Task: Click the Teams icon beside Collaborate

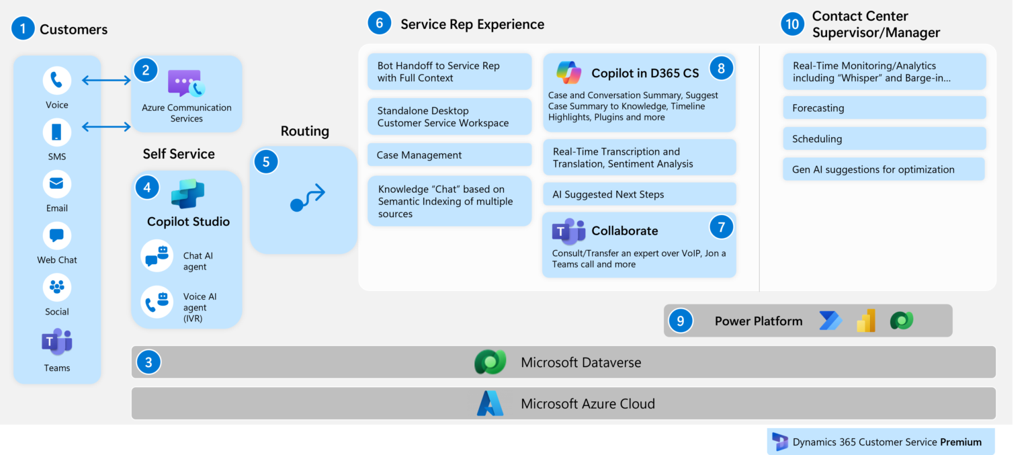Action: tap(568, 231)
